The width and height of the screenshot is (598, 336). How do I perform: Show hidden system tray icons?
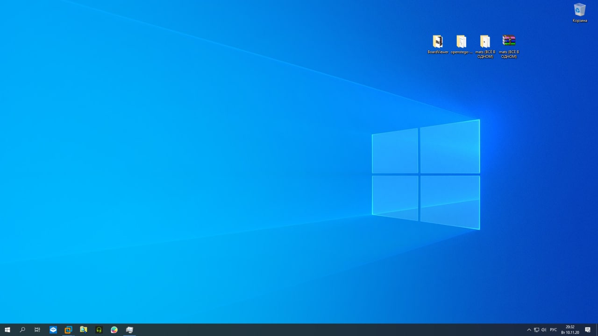(529, 330)
